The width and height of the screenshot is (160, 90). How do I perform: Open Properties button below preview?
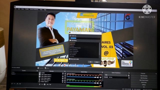point(40,68)
